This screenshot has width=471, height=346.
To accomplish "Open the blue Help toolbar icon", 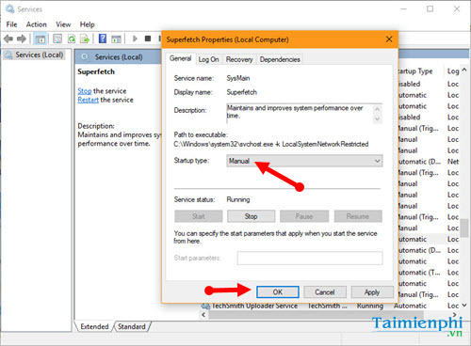I will coord(103,39).
